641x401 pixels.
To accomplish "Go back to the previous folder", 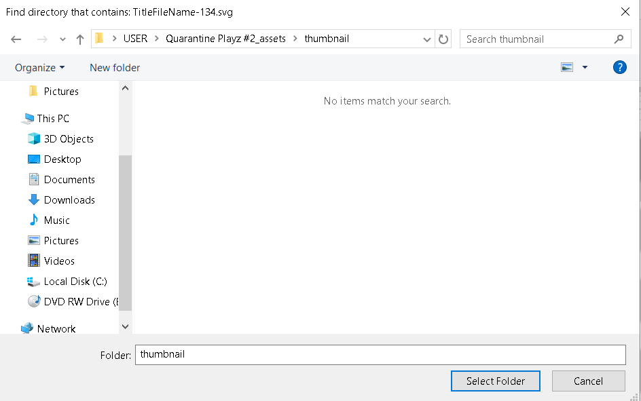I will pyautogui.click(x=16, y=39).
